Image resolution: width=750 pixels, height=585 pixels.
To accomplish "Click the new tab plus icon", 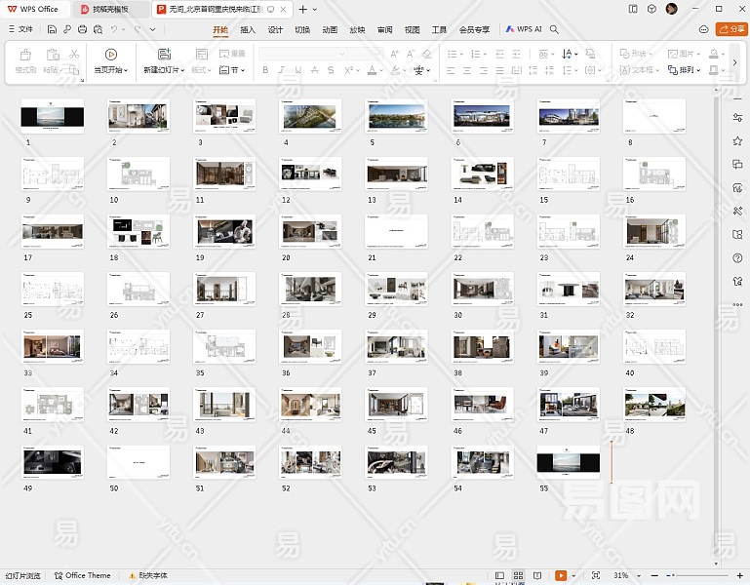I will pyautogui.click(x=302, y=9).
